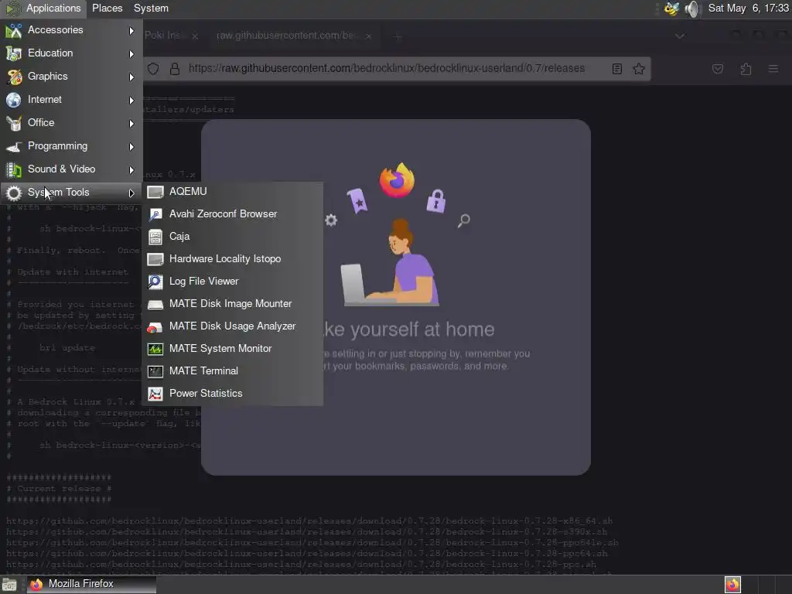Open Firefox hamburger application menu
The image size is (792, 594).
[773, 69]
